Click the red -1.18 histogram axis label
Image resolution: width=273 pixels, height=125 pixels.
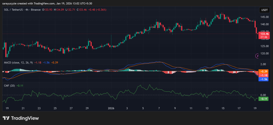tap(264, 75)
